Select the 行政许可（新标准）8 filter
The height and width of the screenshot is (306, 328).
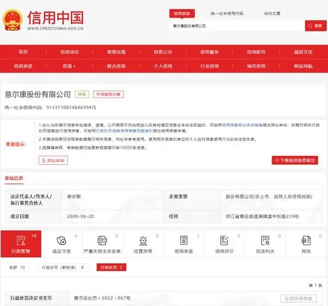point(63,268)
